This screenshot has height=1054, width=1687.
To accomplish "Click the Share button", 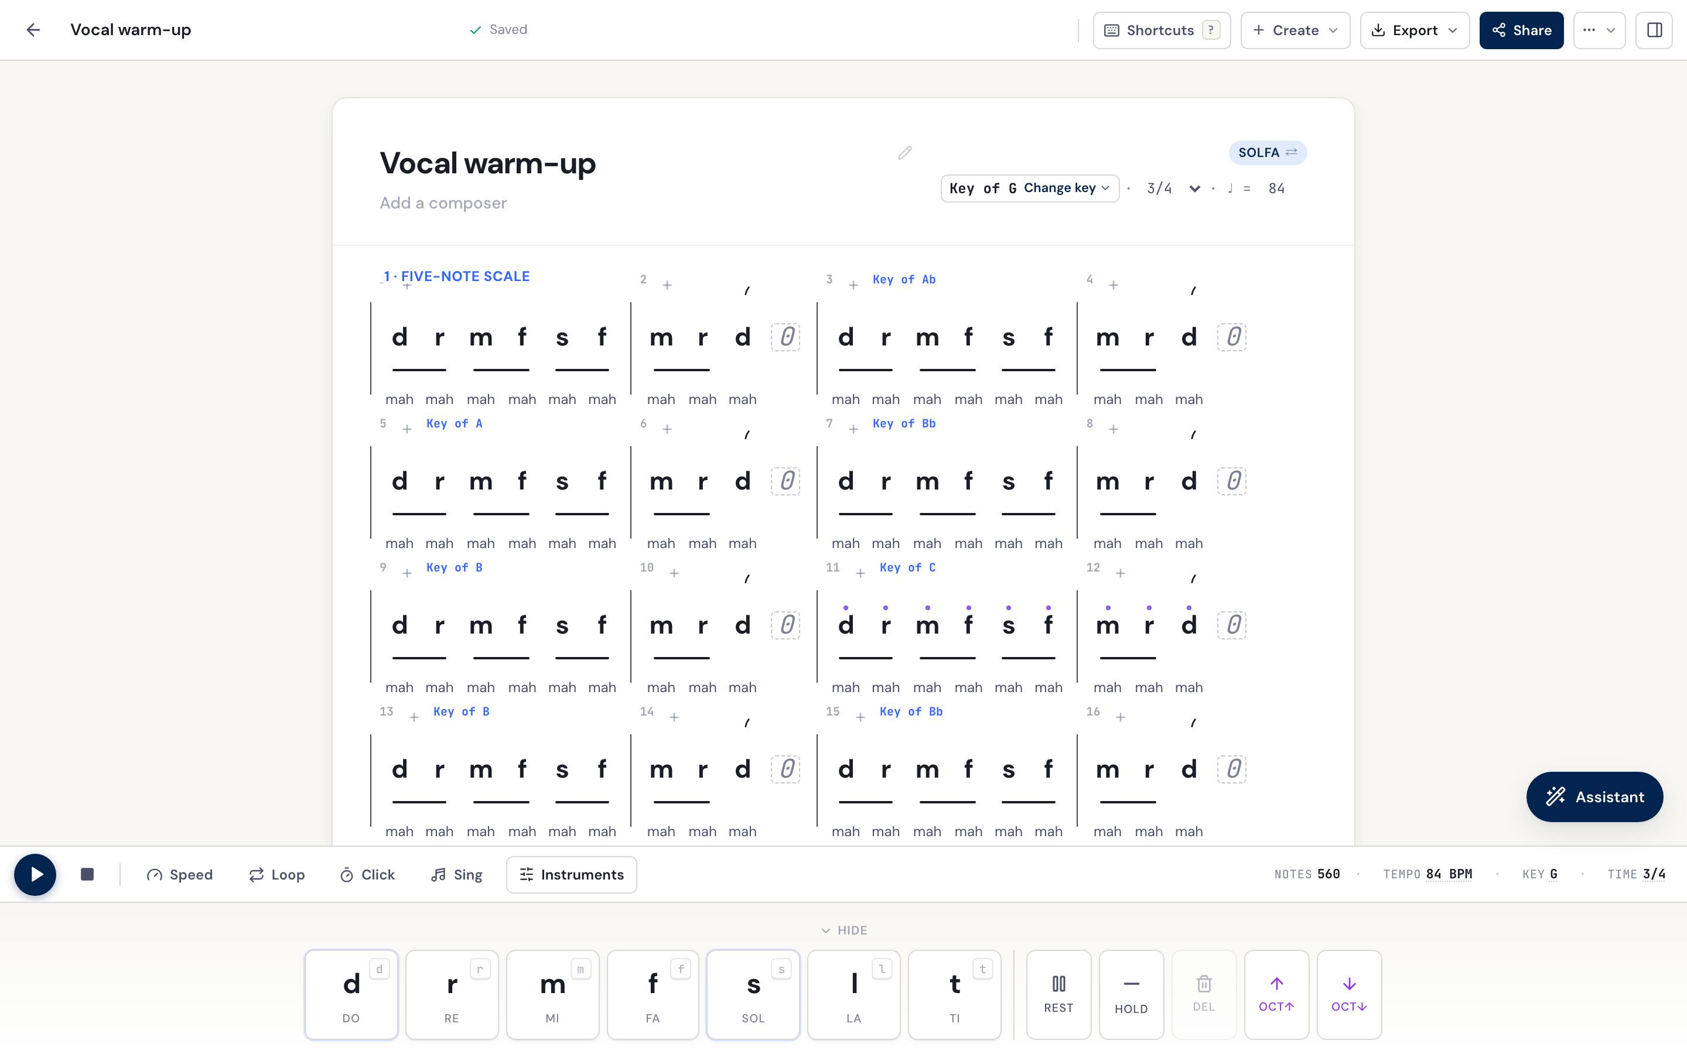I will pyautogui.click(x=1521, y=30).
